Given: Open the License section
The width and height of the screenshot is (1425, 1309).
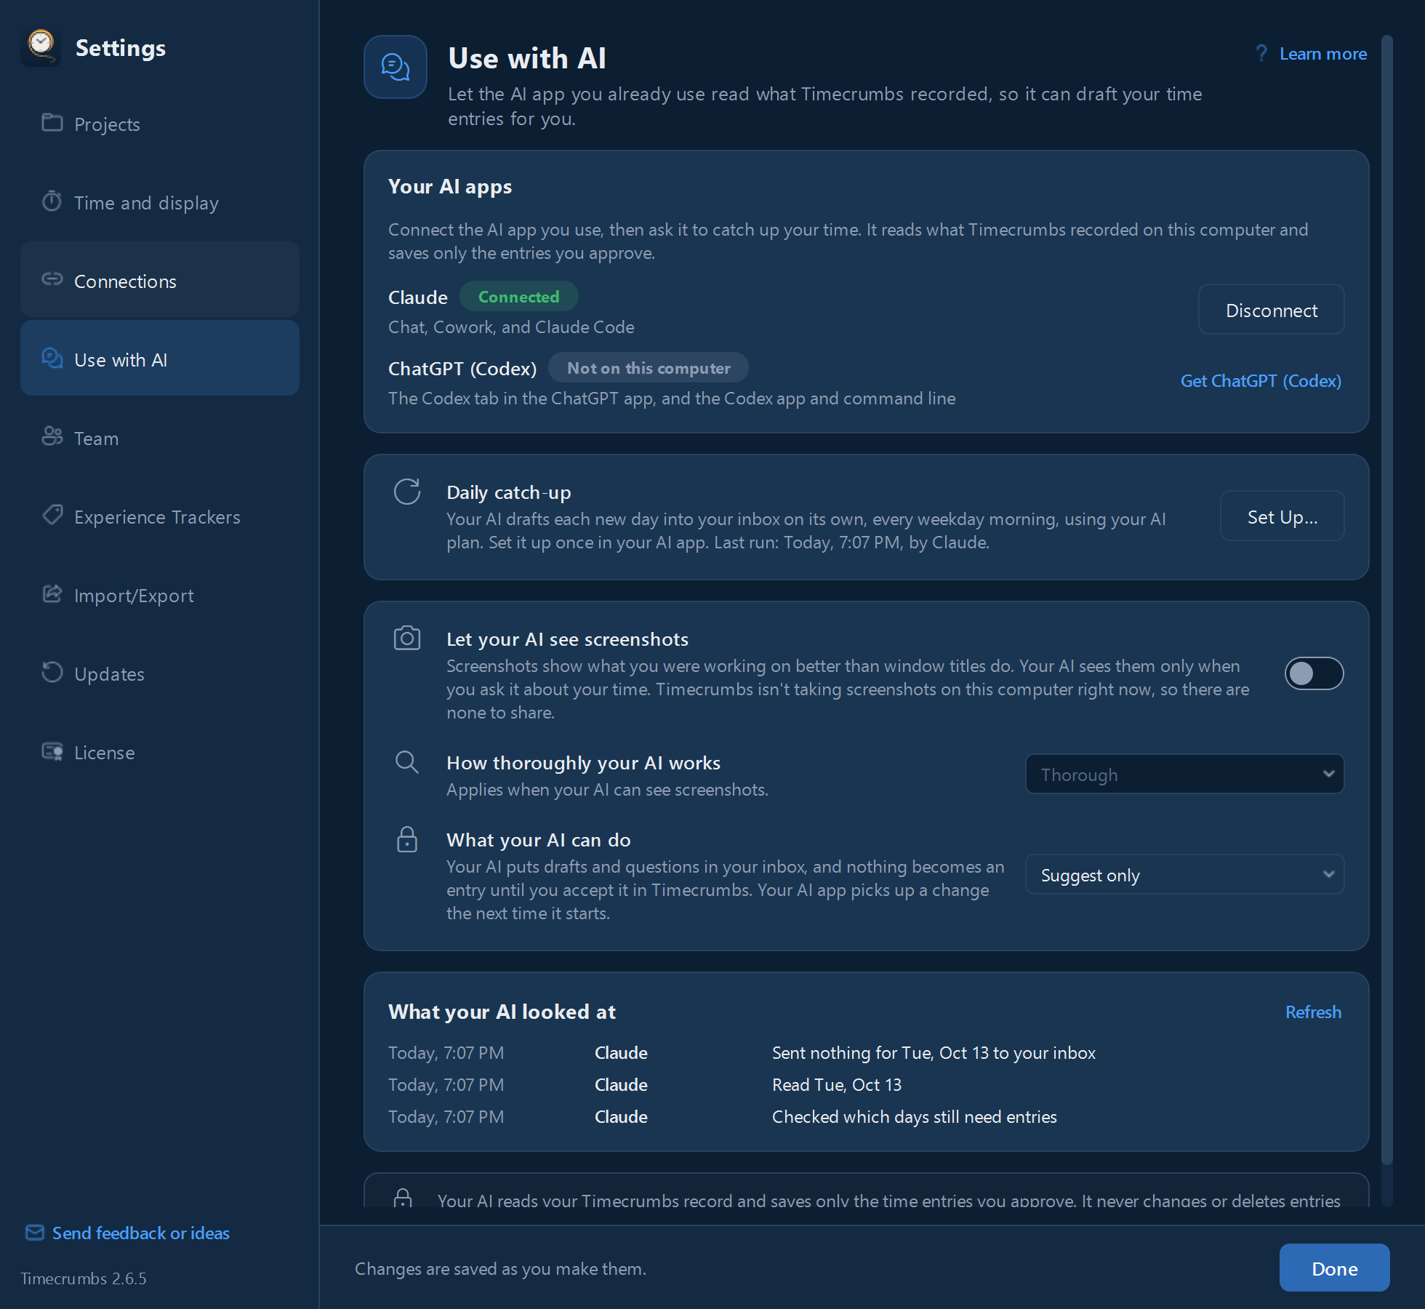Looking at the screenshot, I should [160, 752].
